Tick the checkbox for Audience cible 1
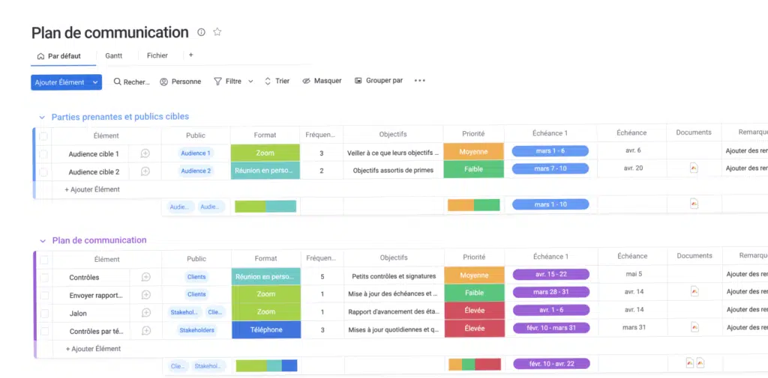This screenshot has width=768, height=378. coord(43,154)
